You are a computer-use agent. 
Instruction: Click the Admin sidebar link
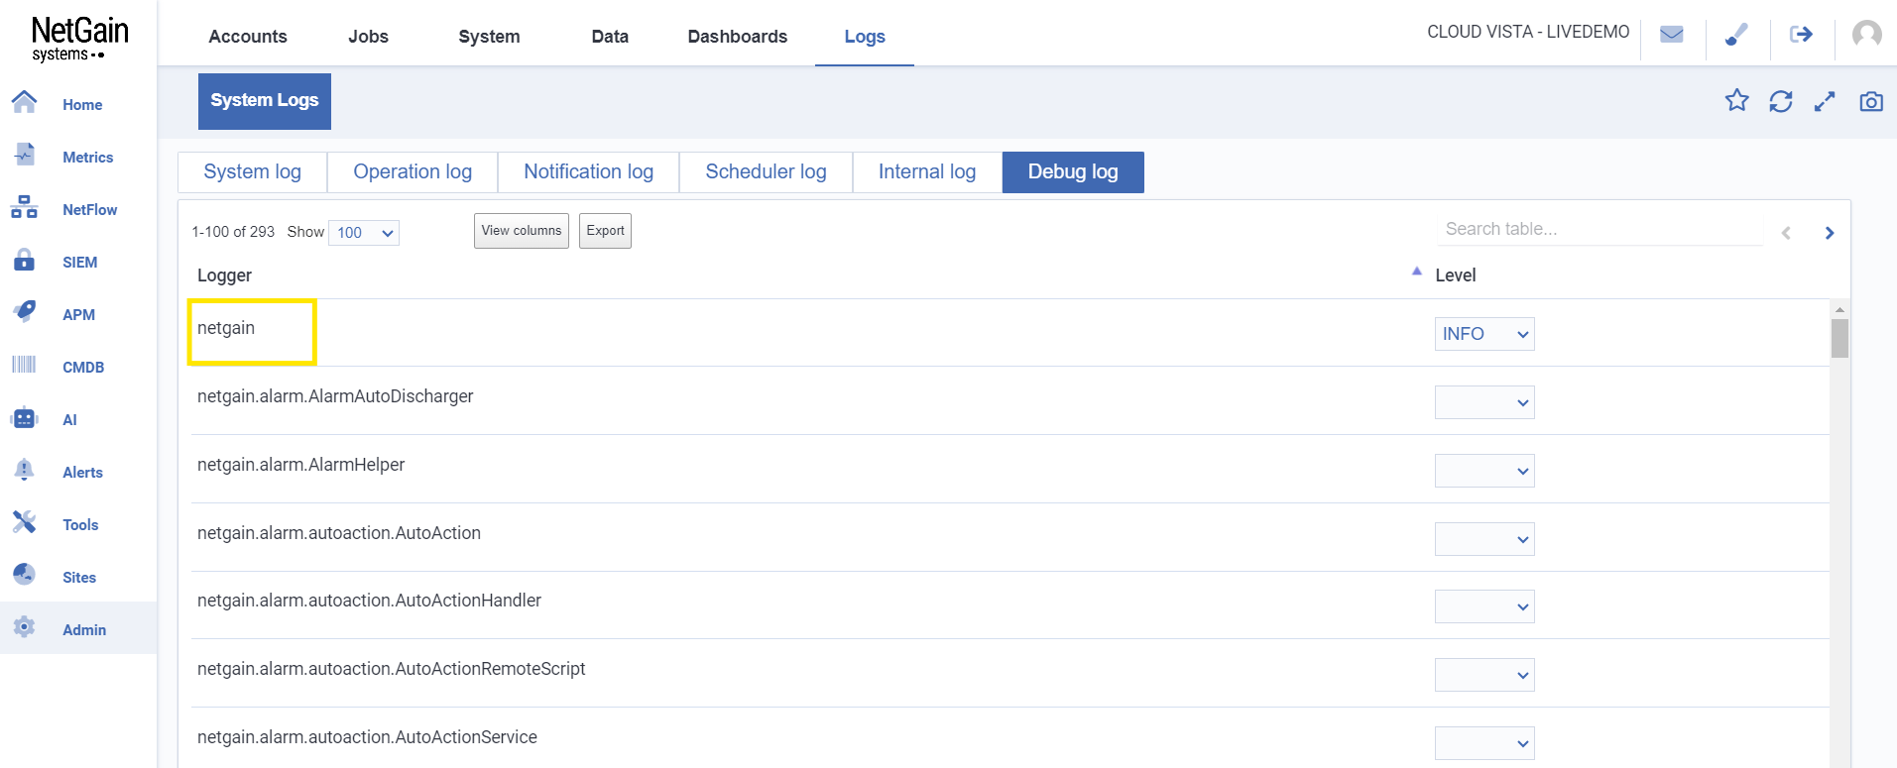(84, 630)
